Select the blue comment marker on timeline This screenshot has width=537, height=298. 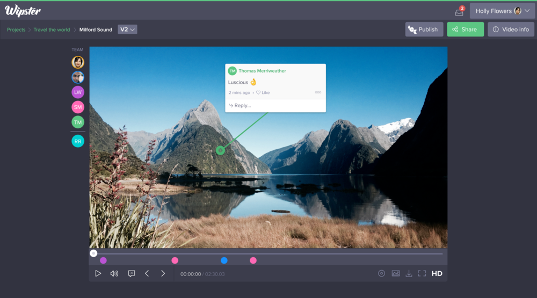coord(224,260)
